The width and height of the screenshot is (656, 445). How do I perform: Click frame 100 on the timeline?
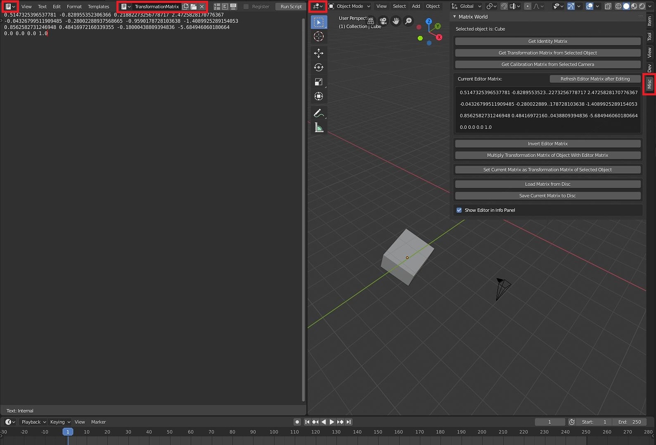(x=274, y=432)
